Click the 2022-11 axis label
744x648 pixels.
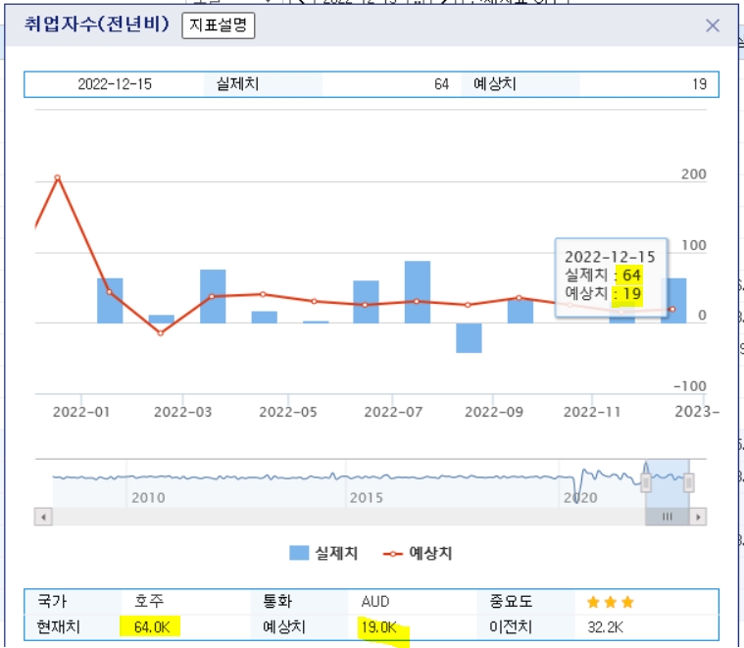click(592, 412)
